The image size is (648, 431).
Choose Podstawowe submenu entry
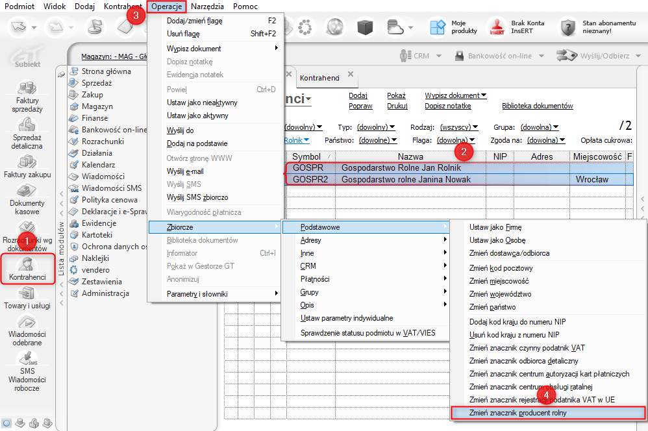366,227
